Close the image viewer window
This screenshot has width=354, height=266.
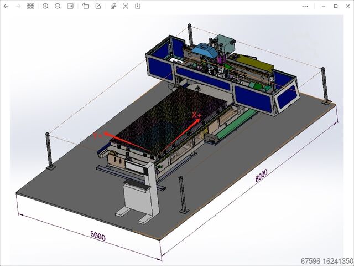click(x=347, y=6)
